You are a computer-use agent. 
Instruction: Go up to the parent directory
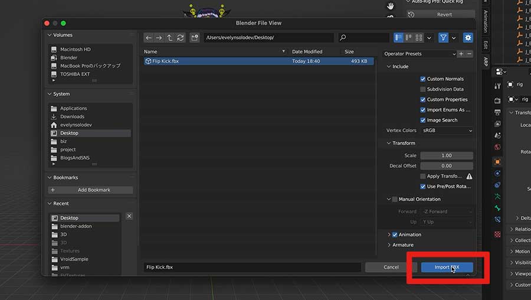[170, 38]
